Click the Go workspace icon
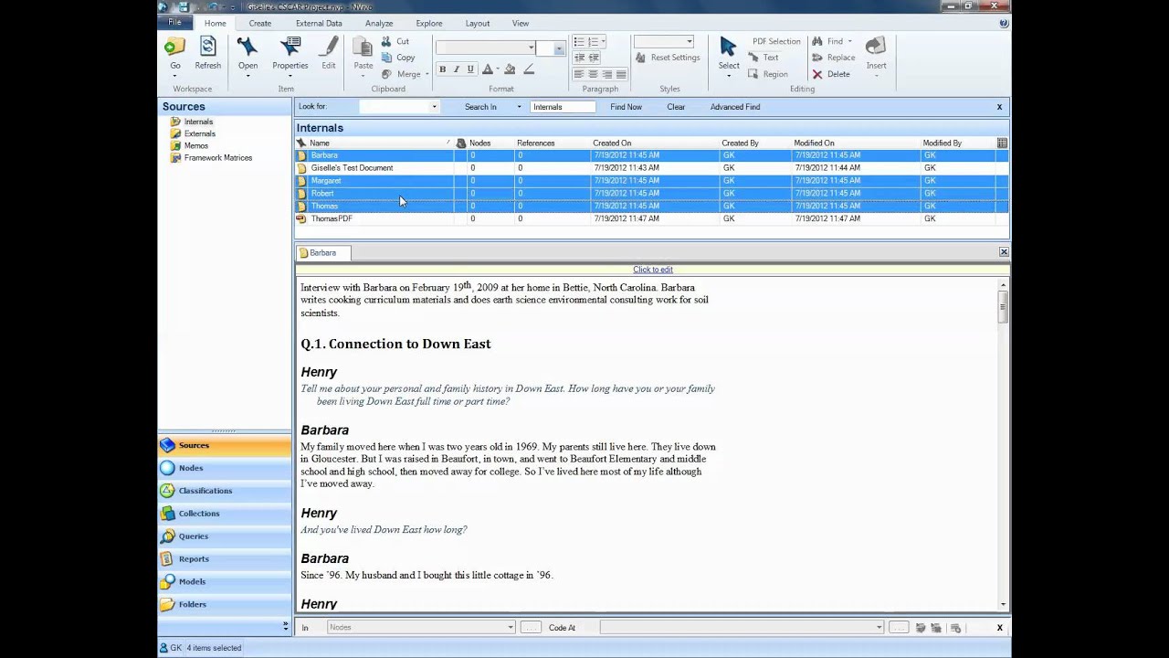This screenshot has width=1169, height=658. [x=174, y=47]
